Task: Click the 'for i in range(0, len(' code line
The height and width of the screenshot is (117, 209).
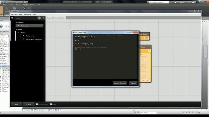Action: tap(84, 44)
